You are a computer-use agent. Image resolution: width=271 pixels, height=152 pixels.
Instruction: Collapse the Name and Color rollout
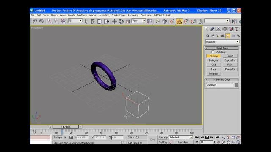click(221, 80)
